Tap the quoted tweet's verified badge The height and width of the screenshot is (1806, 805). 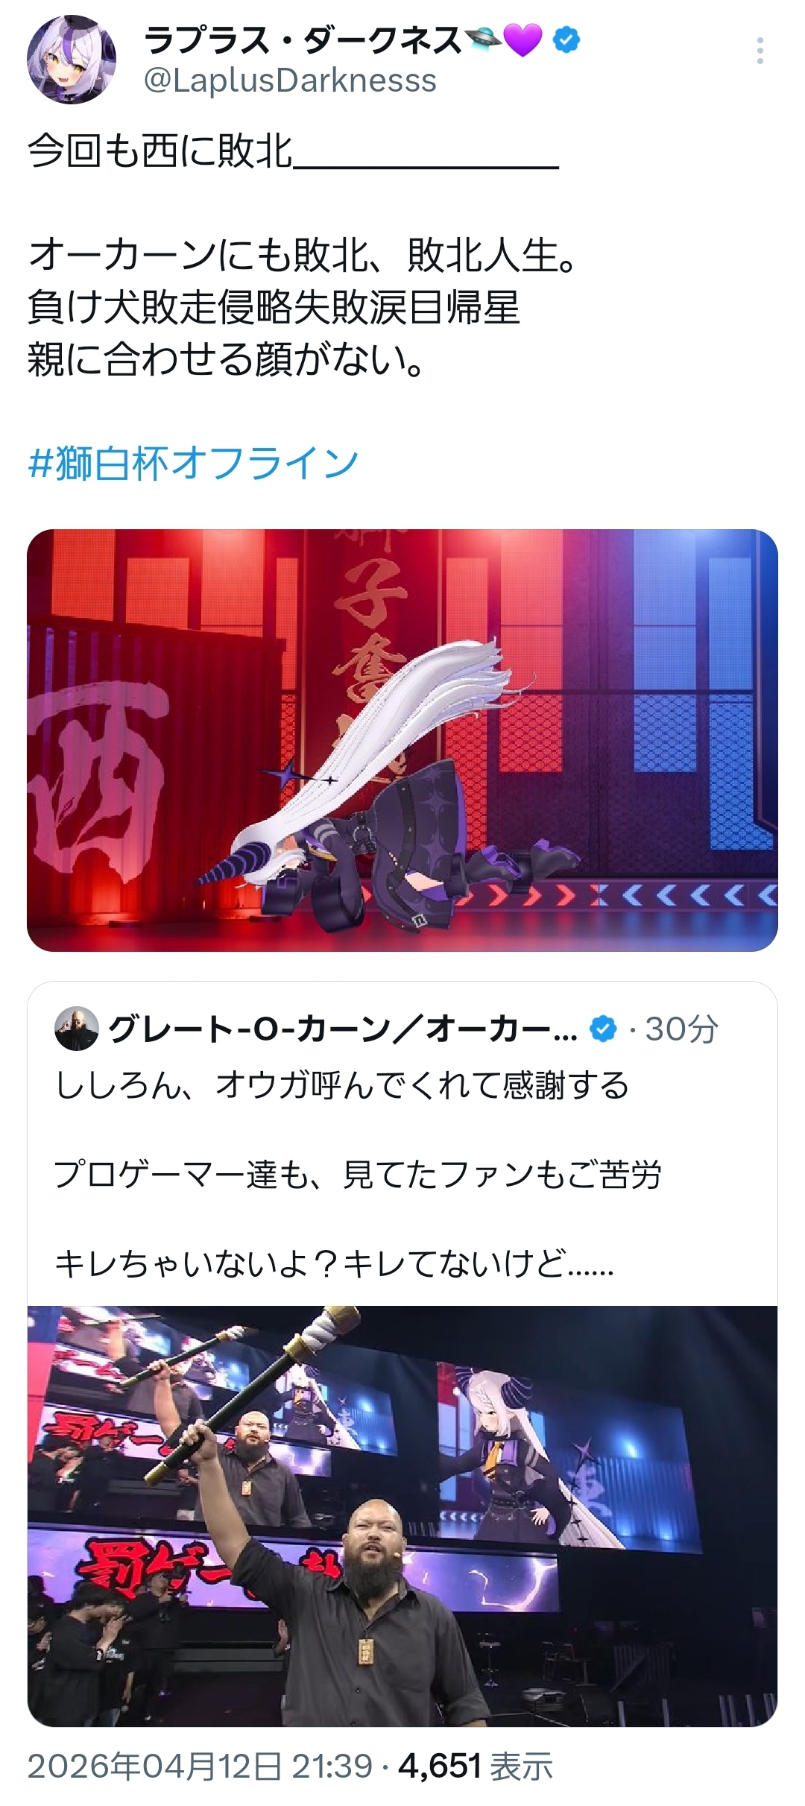point(603,1029)
